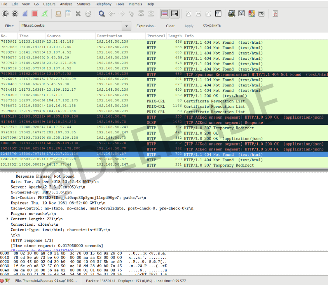Go to the first packet
The width and height of the screenshot is (328, 285).
click(x=141, y=14)
